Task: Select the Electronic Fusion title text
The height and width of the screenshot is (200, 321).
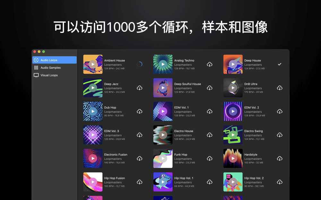Action: (x=116, y=155)
